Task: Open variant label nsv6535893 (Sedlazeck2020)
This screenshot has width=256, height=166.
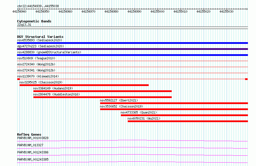Action: [40, 40]
